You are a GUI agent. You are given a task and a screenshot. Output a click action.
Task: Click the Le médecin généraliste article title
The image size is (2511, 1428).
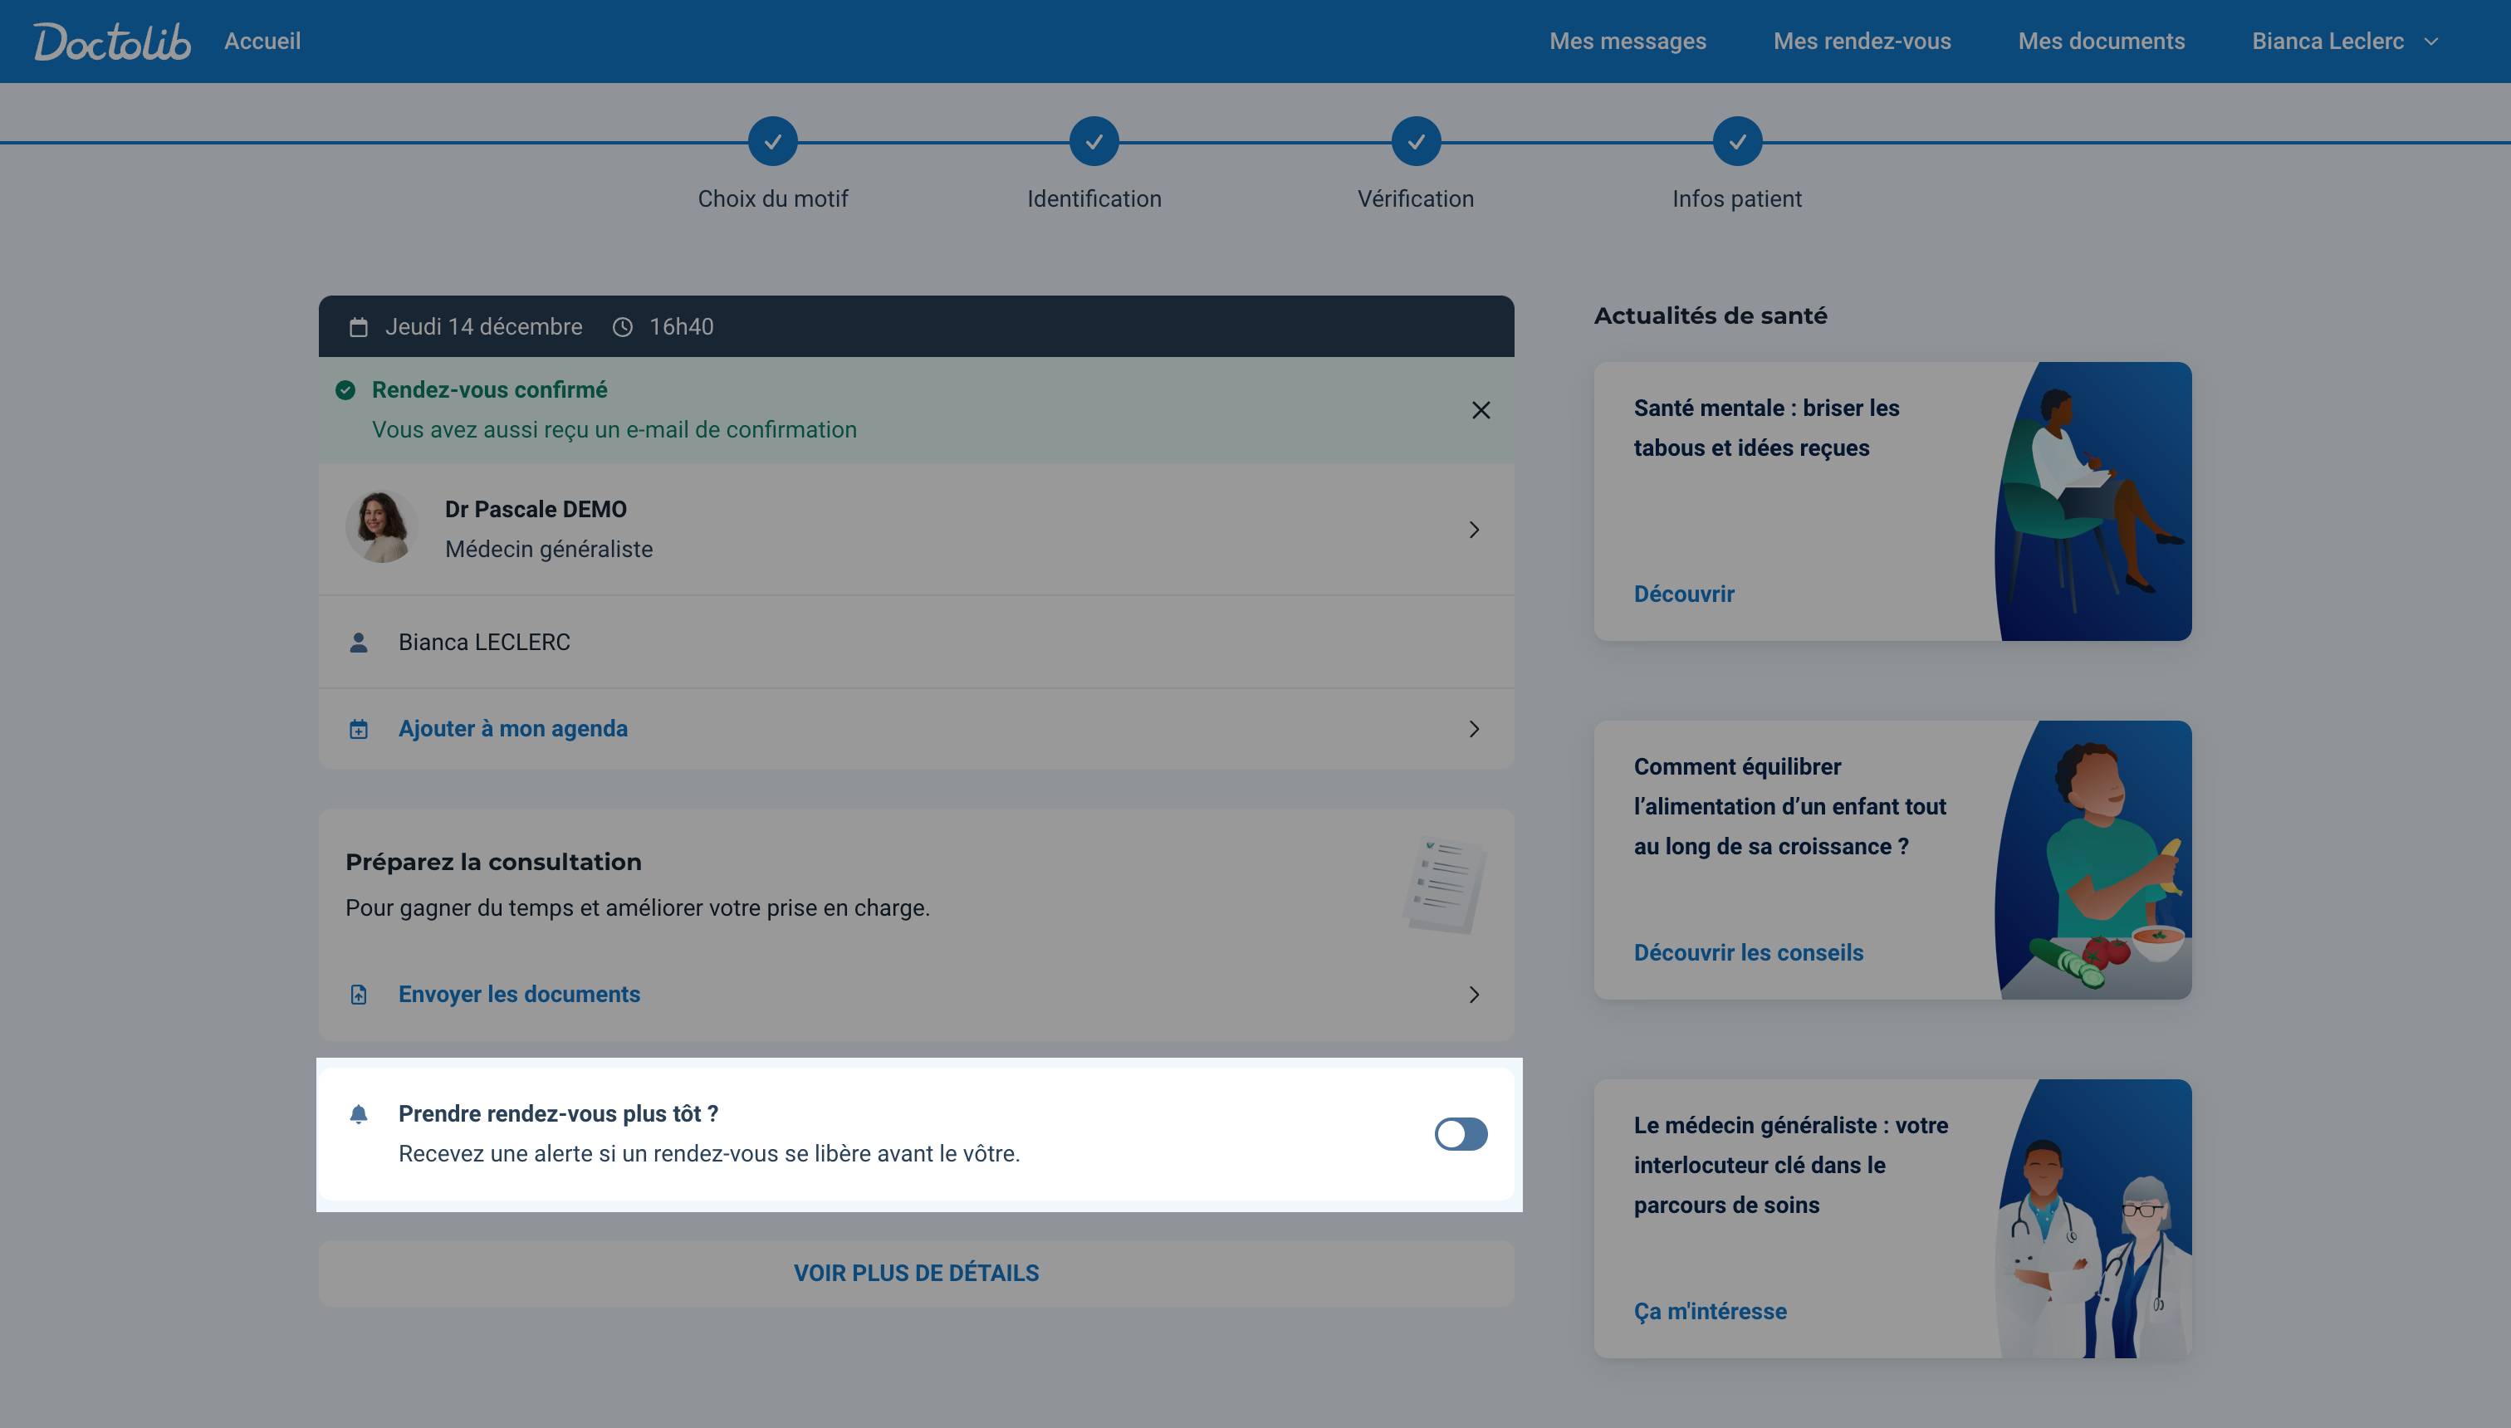(x=1790, y=1165)
